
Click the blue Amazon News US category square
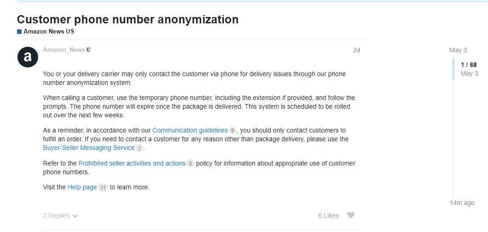click(19, 31)
